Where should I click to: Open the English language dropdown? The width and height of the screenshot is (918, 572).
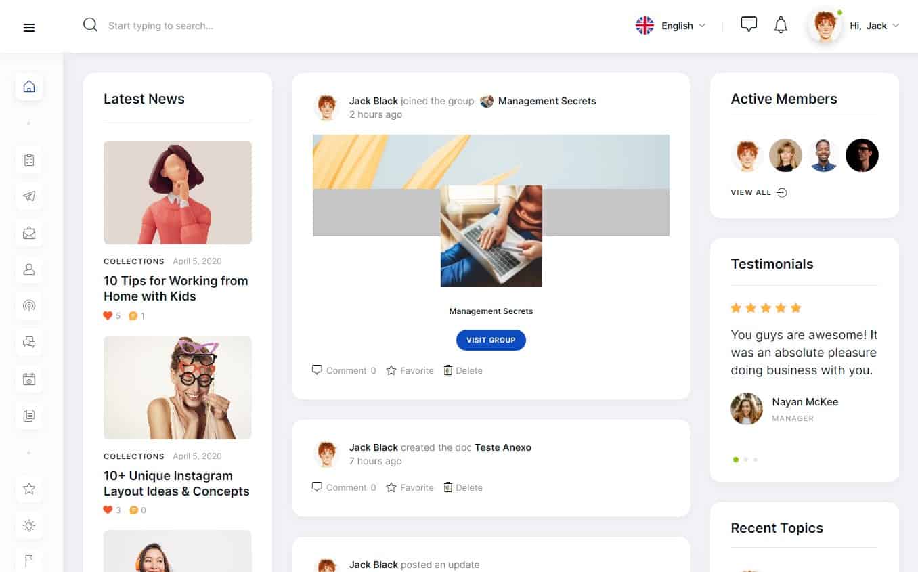click(683, 26)
